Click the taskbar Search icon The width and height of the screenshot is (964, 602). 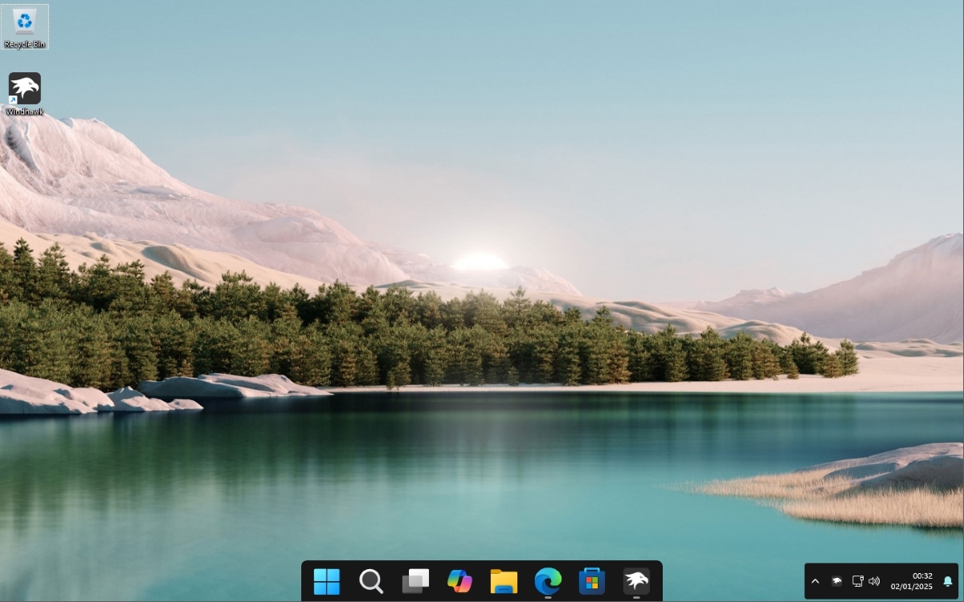click(x=370, y=580)
